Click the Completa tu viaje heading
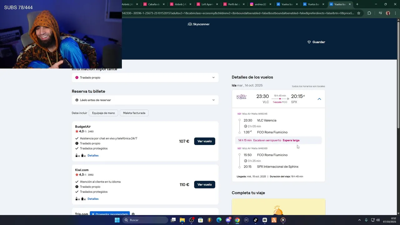This screenshot has height=225, width=400. [x=248, y=193]
